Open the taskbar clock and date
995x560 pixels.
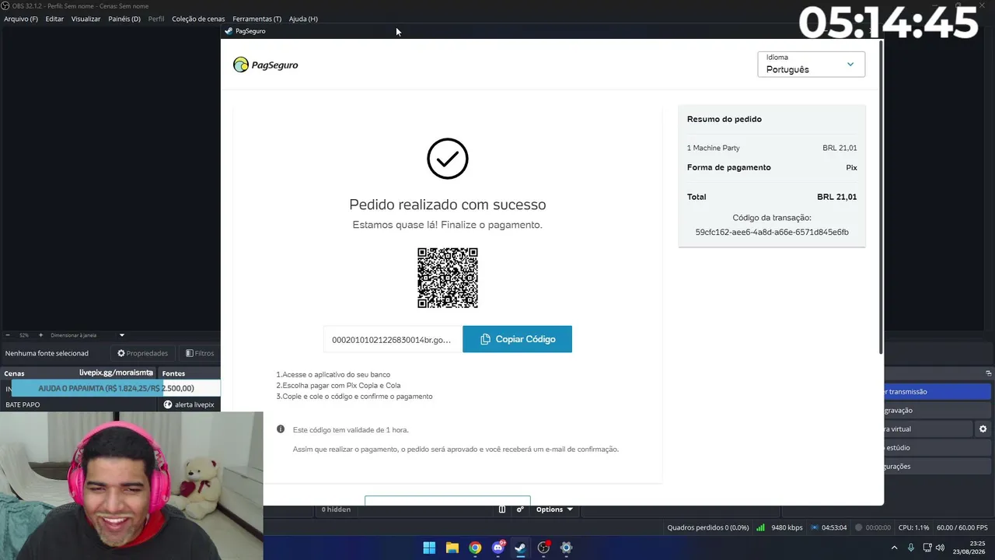(x=970, y=548)
